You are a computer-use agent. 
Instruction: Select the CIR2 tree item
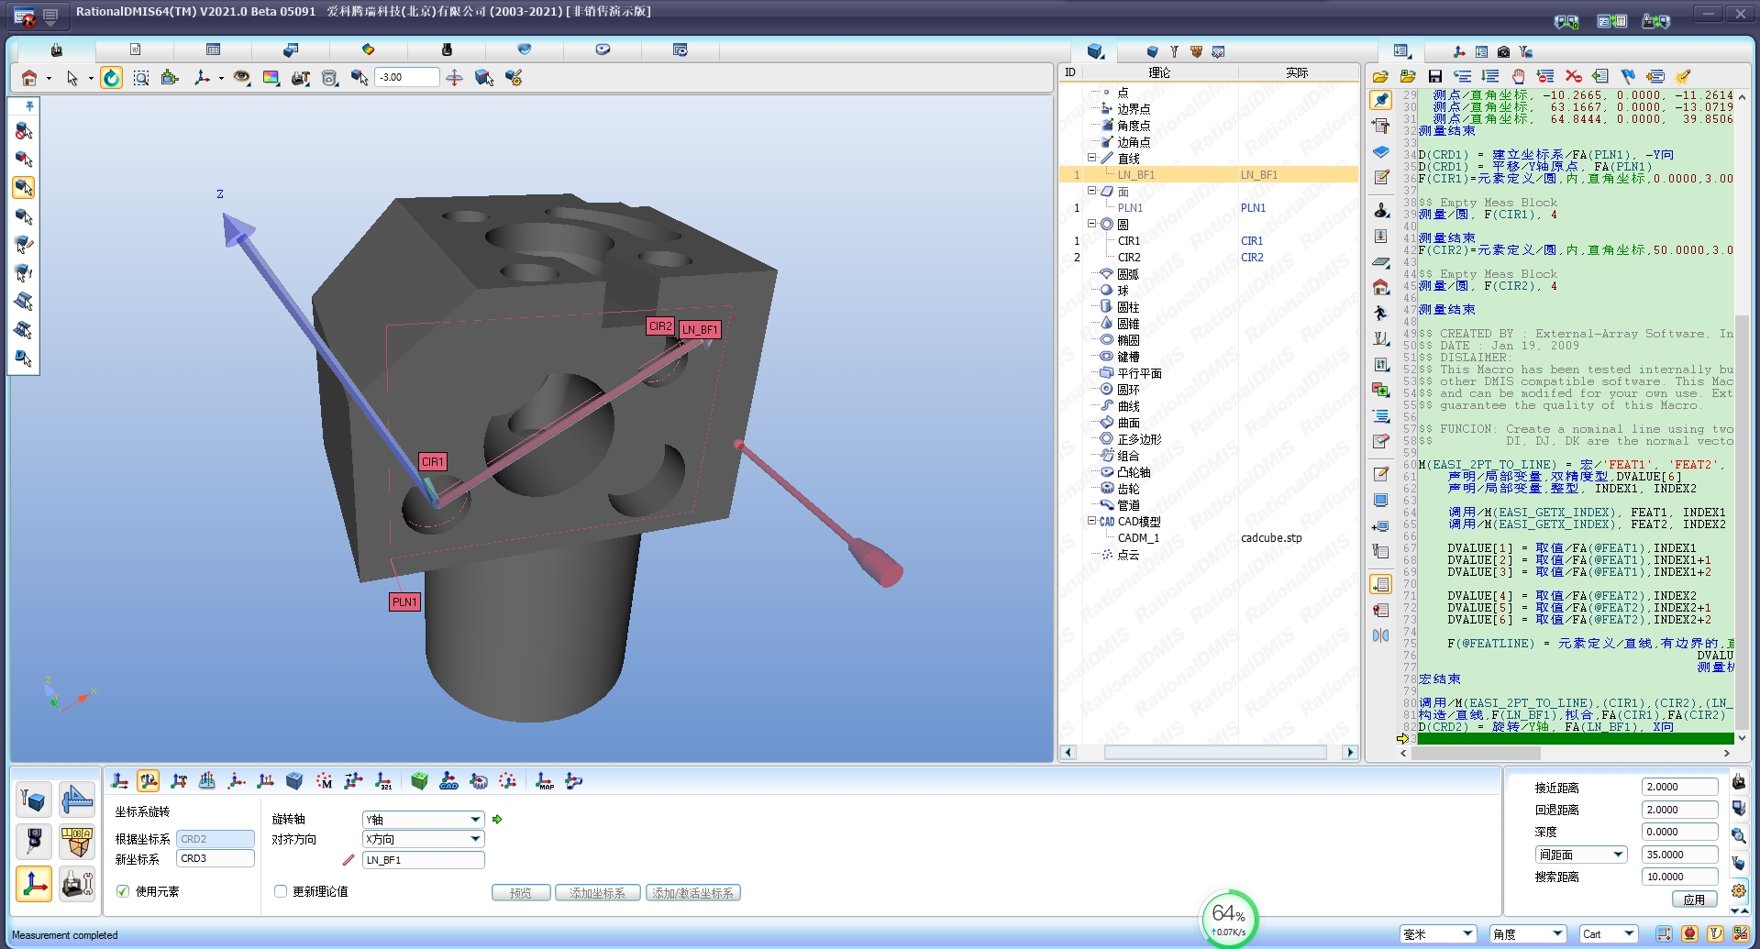[1129, 258]
